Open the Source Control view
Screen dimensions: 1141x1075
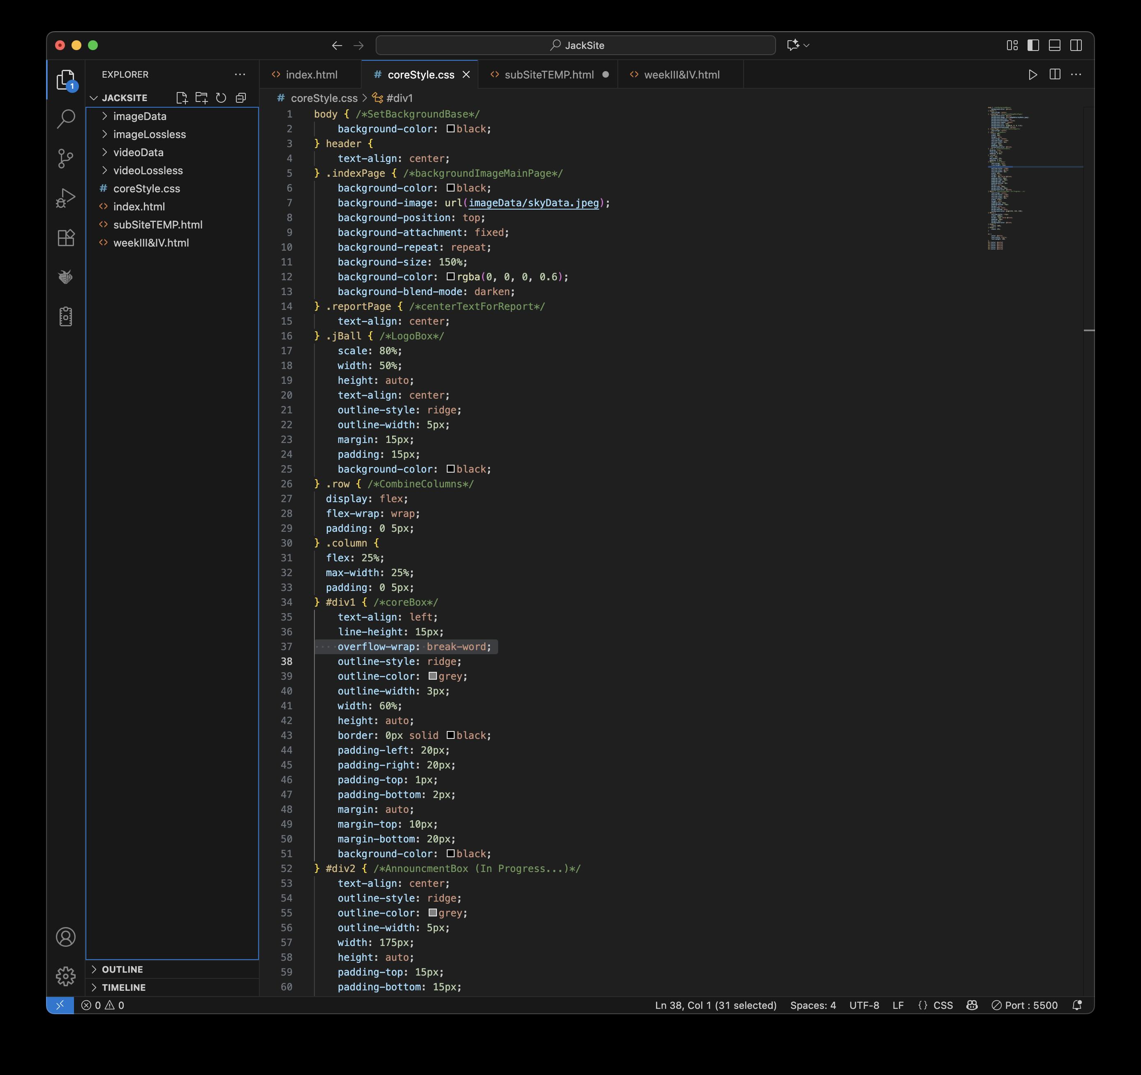click(x=66, y=158)
